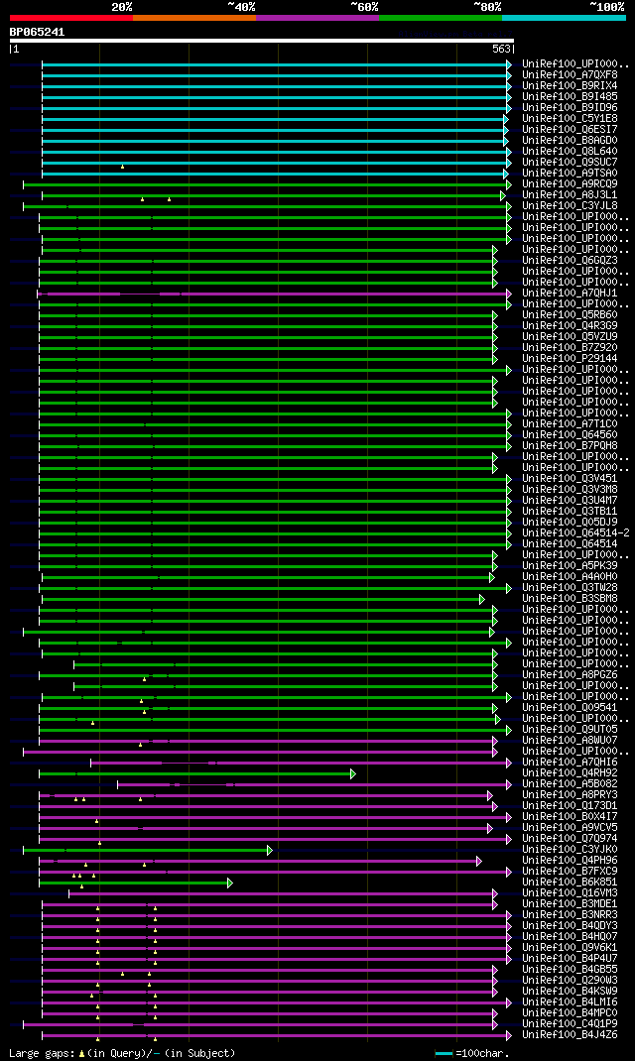This screenshot has height=1061, width=635.
Task: Select hit UniRef100_Q9V6K1
Action: 570,947
